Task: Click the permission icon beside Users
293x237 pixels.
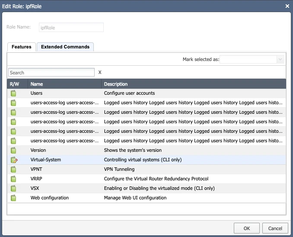Action: pyautogui.click(x=14, y=93)
